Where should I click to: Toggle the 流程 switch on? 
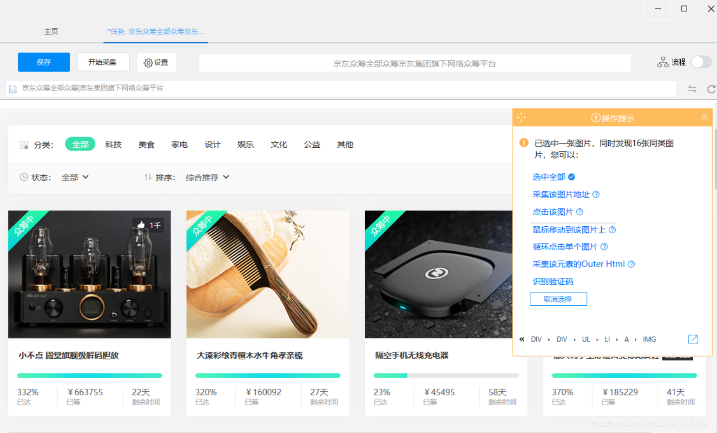pos(701,62)
